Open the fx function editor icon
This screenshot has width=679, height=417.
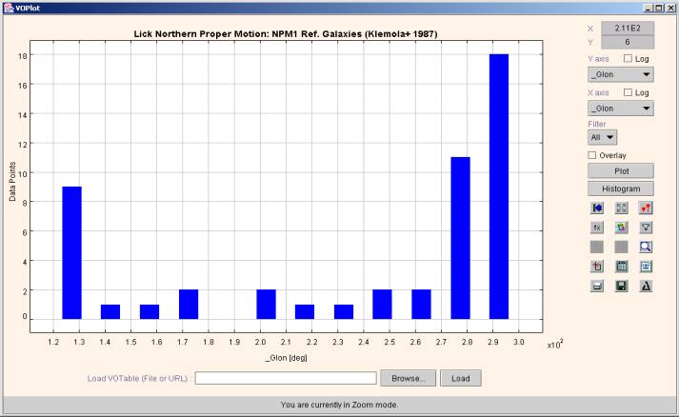pos(597,228)
